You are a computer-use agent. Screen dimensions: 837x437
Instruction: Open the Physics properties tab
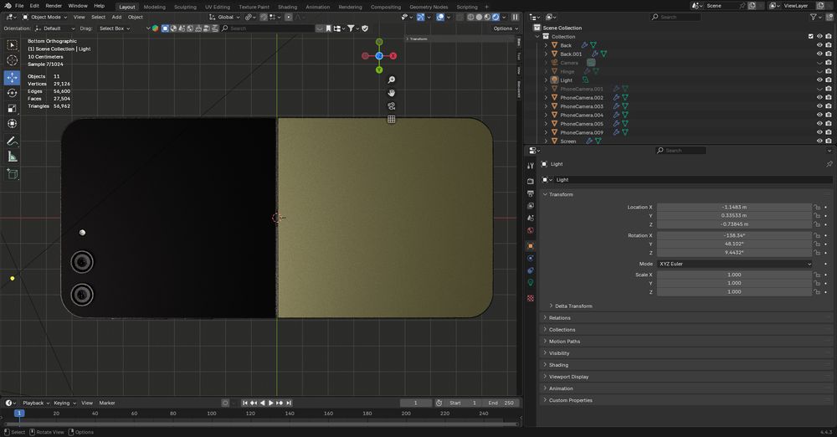pyautogui.click(x=530, y=258)
